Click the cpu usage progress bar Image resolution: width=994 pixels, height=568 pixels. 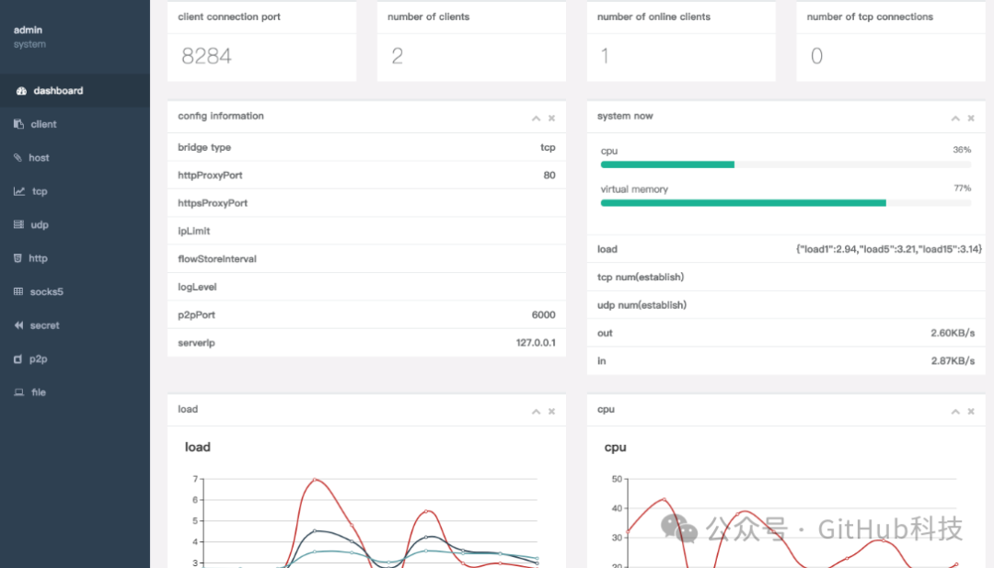(786, 165)
